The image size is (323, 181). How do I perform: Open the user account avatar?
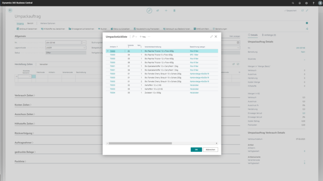(320, 3)
